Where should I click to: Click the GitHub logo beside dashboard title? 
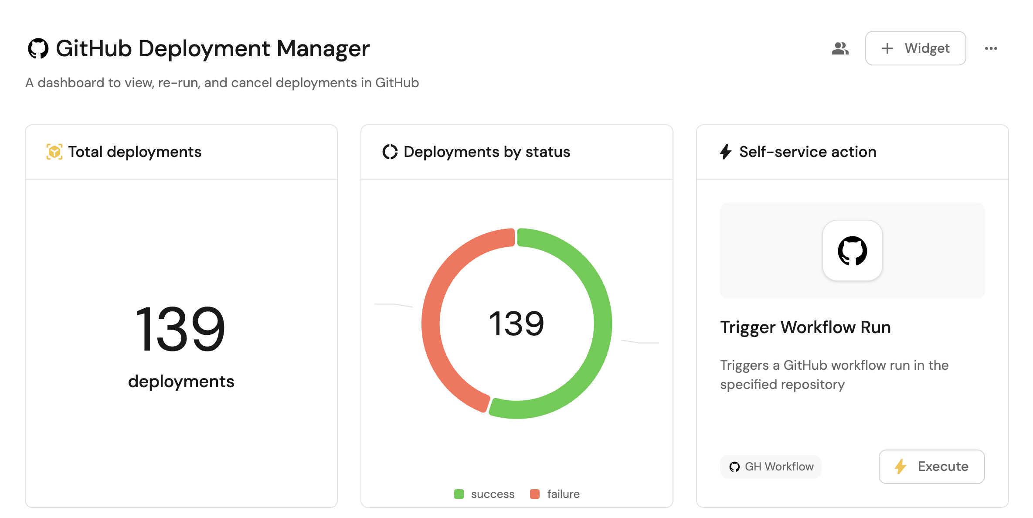[x=38, y=48]
